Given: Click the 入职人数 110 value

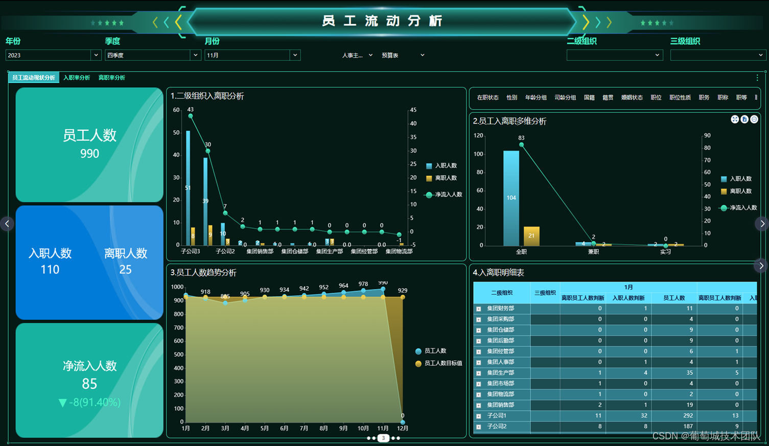Looking at the screenshot, I should click(50, 270).
